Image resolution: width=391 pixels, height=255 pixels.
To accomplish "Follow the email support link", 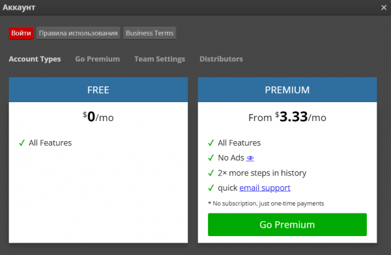I will [x=265, y=188].
